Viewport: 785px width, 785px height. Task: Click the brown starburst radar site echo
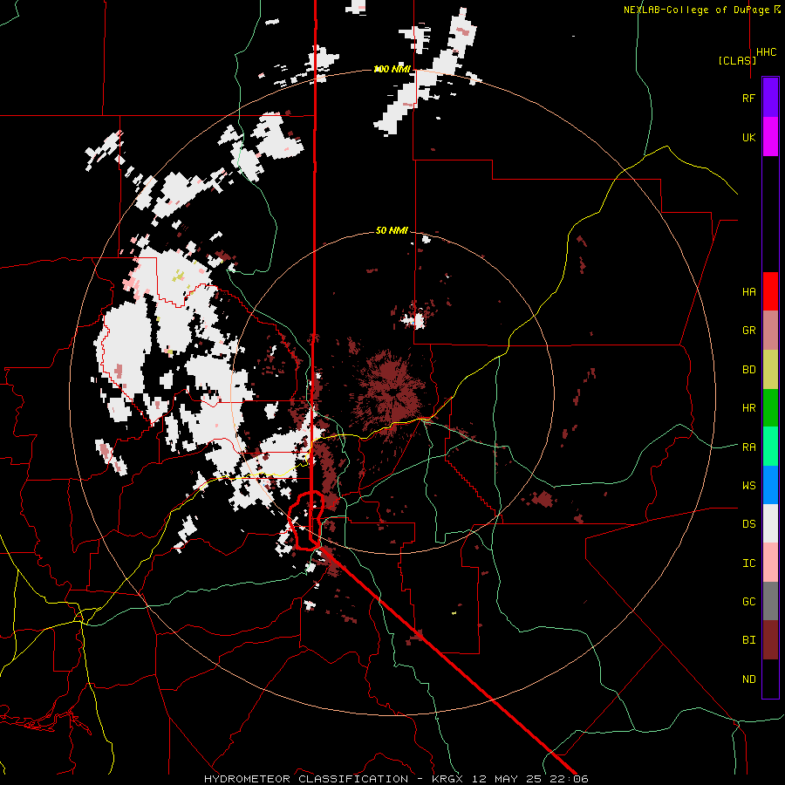coord(391,390)
